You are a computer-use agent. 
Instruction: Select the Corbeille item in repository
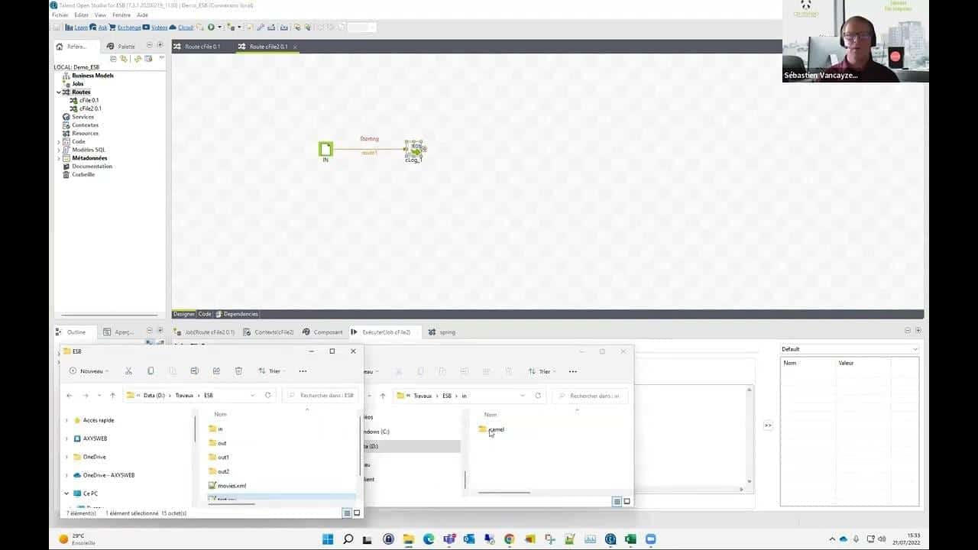point(79,175)
